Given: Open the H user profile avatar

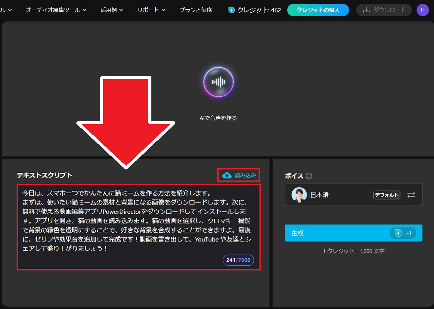Looking at the screenshot, I should 423,10.
